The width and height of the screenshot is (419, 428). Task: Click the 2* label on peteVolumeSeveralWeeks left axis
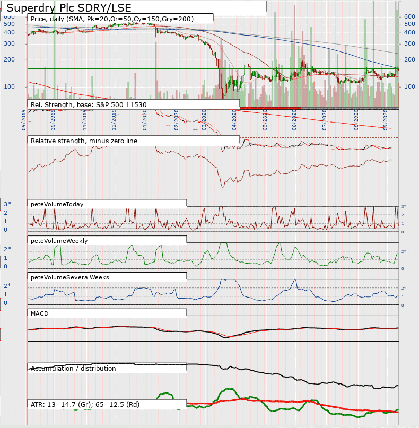pos(7,285)
